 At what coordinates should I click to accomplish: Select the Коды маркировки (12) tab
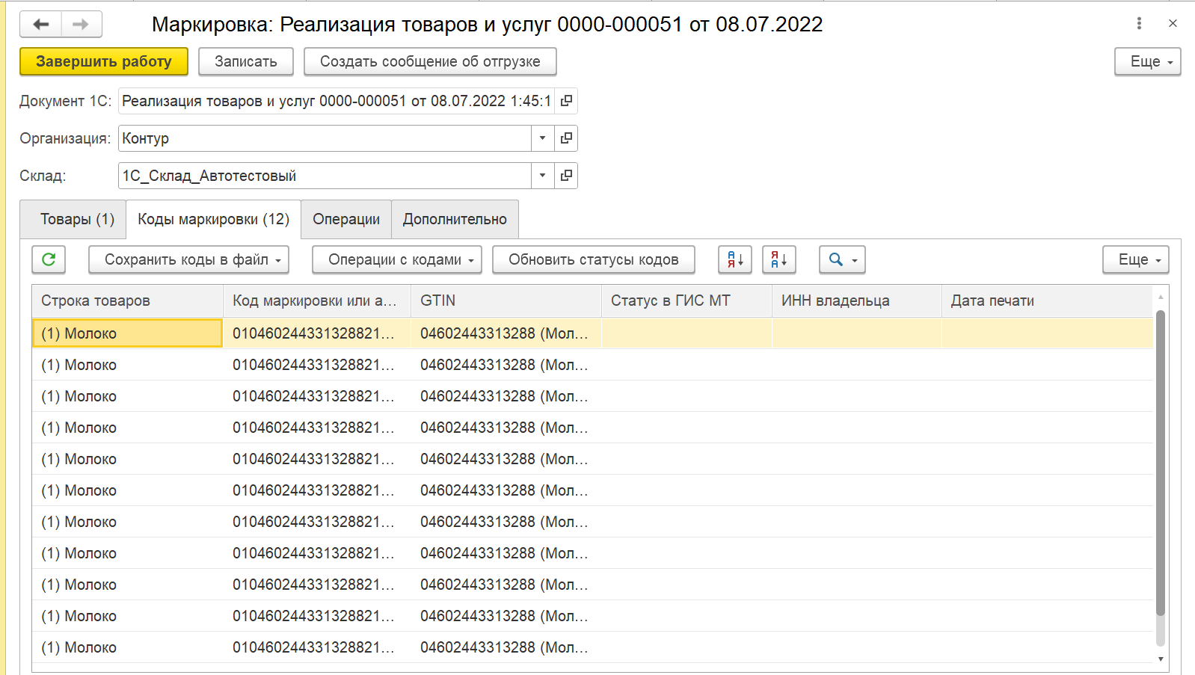pyautogui.click(x=213, y=219)
